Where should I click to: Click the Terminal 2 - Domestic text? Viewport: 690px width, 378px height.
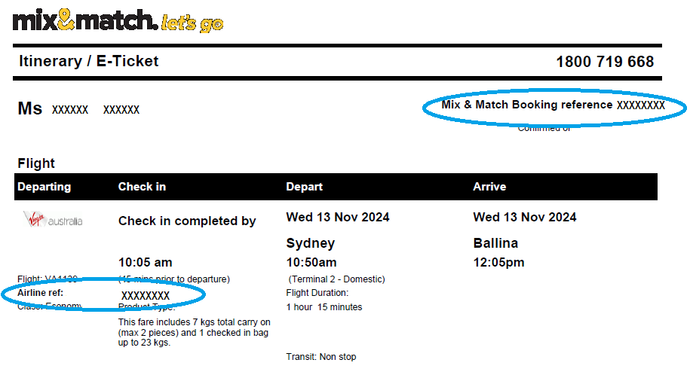pyautogui.click(x=336, y=279)
